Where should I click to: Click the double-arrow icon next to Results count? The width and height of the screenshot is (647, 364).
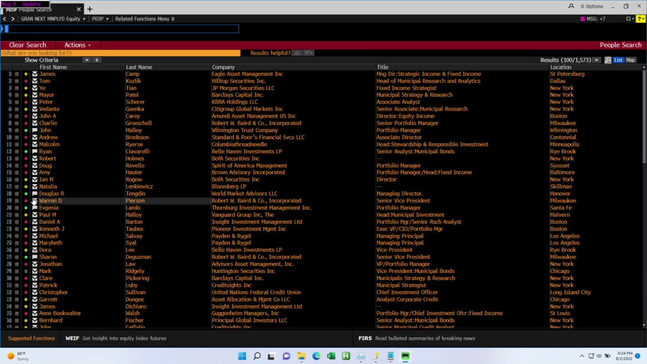point(596,60)
